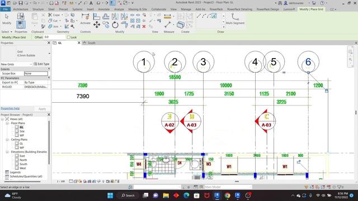Open Google Chrome from taskbar
The height and width of the screenshot is (201, 358).
point(227,195)
